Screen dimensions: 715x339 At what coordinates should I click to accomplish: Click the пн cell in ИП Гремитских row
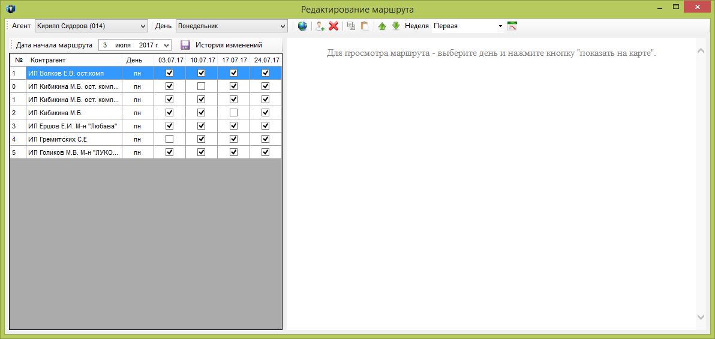pos(138,139)
